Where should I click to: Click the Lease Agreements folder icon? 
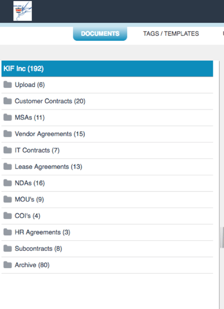[x=8, y=167]
